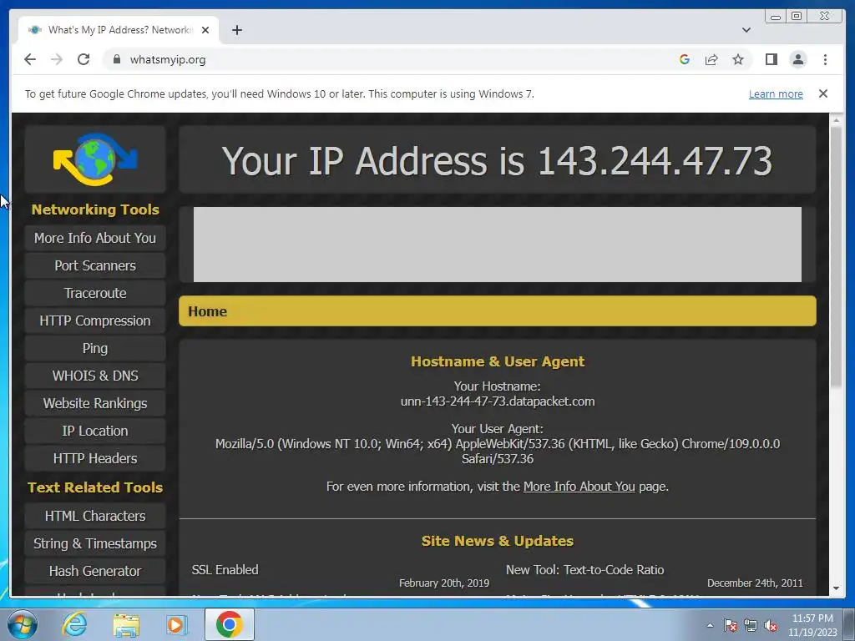
Task: Click the Home breadcrumb bar
Action: [498, 311]
